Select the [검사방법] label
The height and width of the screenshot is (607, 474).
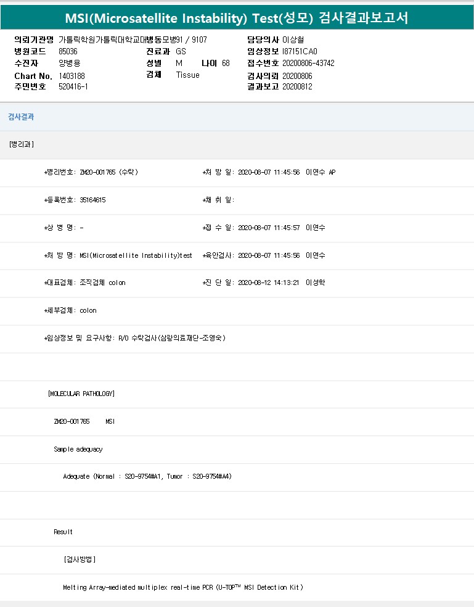(80, 560)
